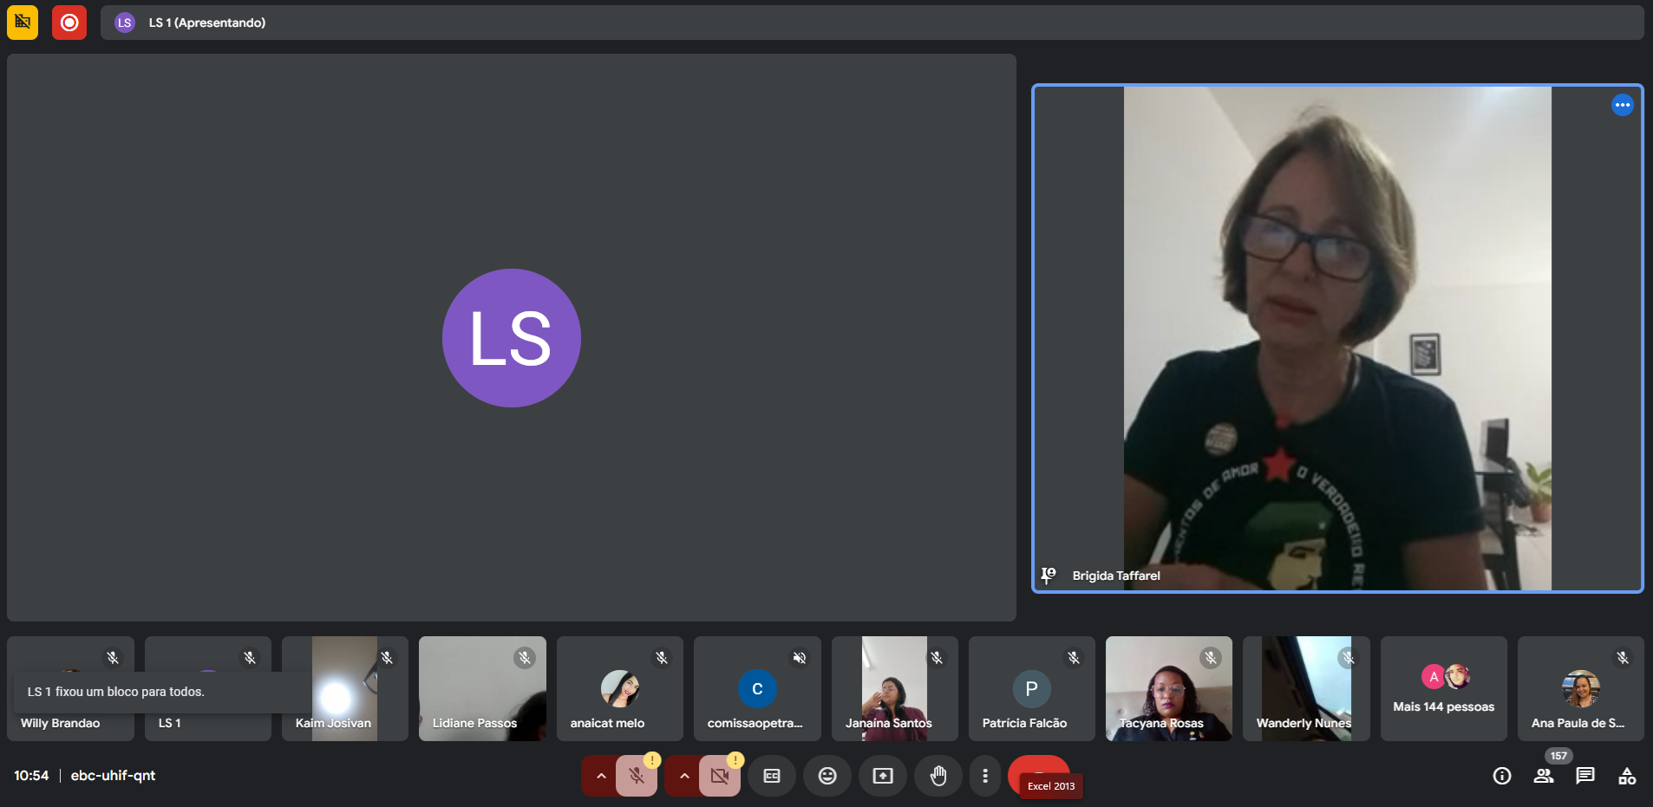The image size is (1653, 807).
Task: Click the present screen button
Action: (x=883, y=776)
